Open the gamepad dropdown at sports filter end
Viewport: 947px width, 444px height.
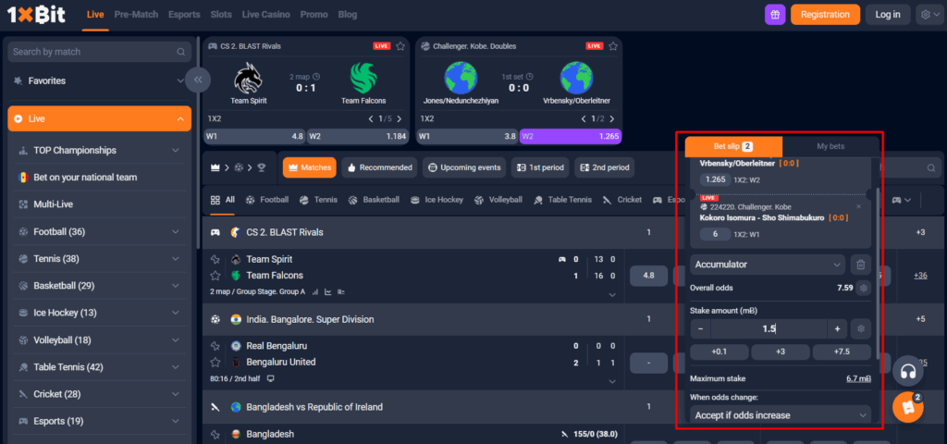[x=902, y=200]
